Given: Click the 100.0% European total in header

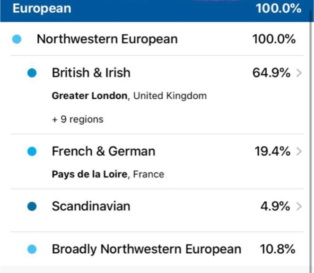Looking at the screenshot, I should coord(278,9).
